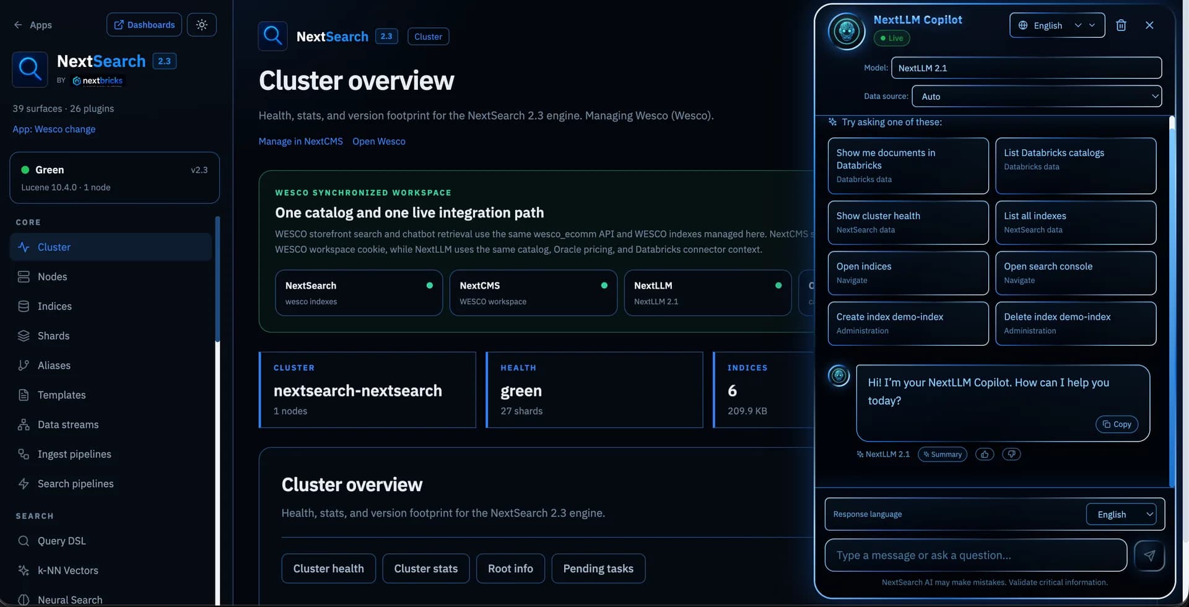Copy the Copilot greeting message
1189x607 pixels.
click(x=1117, y=424)
